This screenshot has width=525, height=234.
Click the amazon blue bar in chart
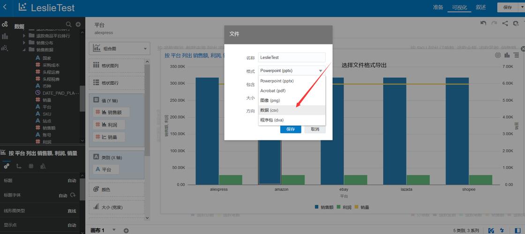pos(270,162)
